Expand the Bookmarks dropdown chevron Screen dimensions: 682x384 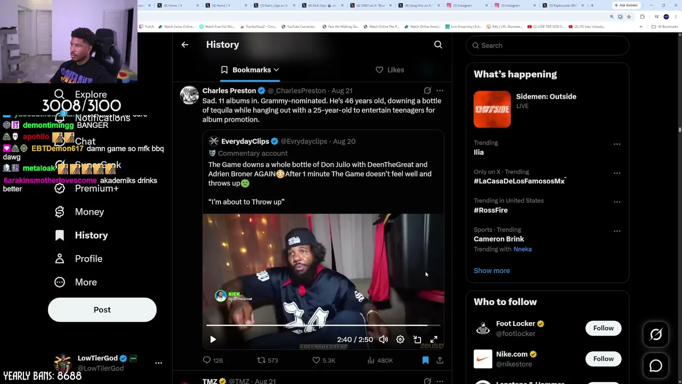[x=276, y=70]
